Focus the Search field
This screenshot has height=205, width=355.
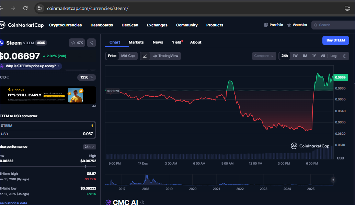[x=333, y=25]
